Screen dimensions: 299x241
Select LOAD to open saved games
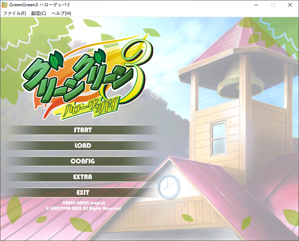coord(82,146)
